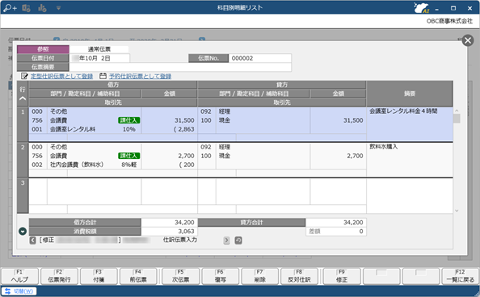Collapse rows using the up chevron under 行
480x297 pixels.
23,98
